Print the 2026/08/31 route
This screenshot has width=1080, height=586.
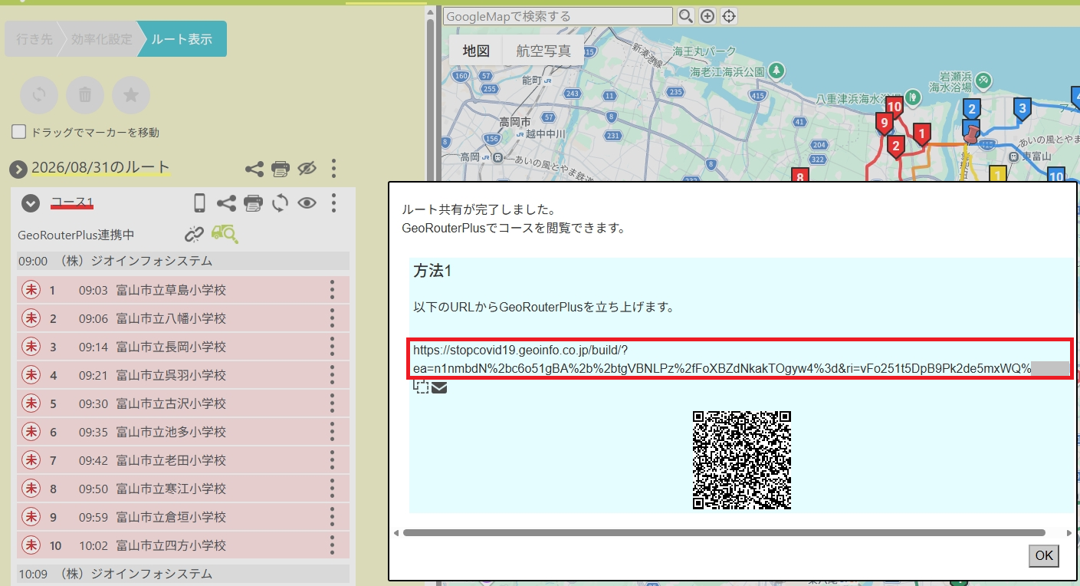(x=281, y=168)
